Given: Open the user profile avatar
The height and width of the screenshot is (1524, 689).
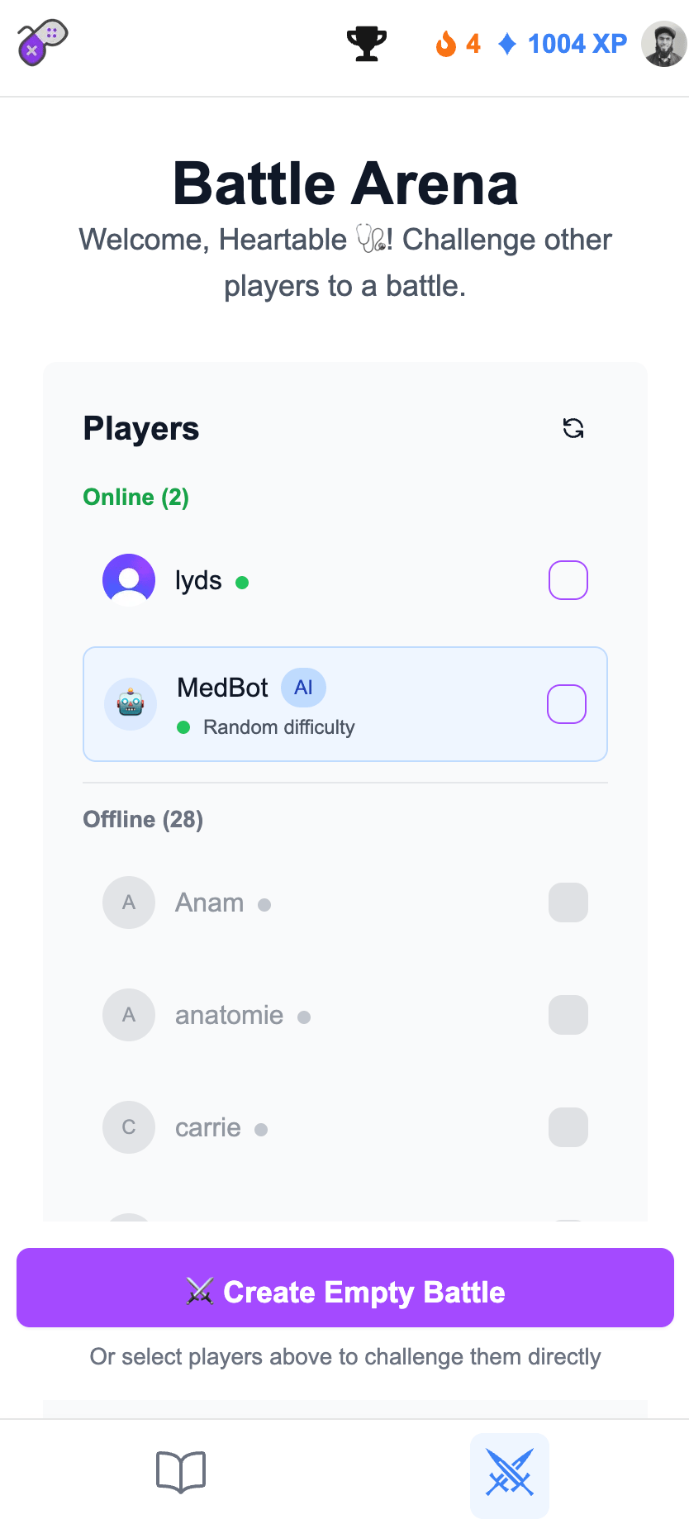Looking at the screenshot, I should point(663,44).
